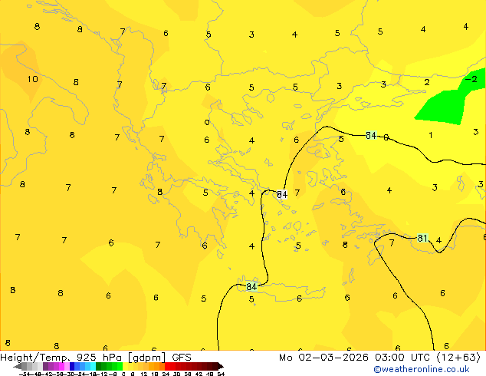Pick the purple swatch at -42 on legend
Image resolution: width=486 pixels, height=376 pixels.
point(45,366)
